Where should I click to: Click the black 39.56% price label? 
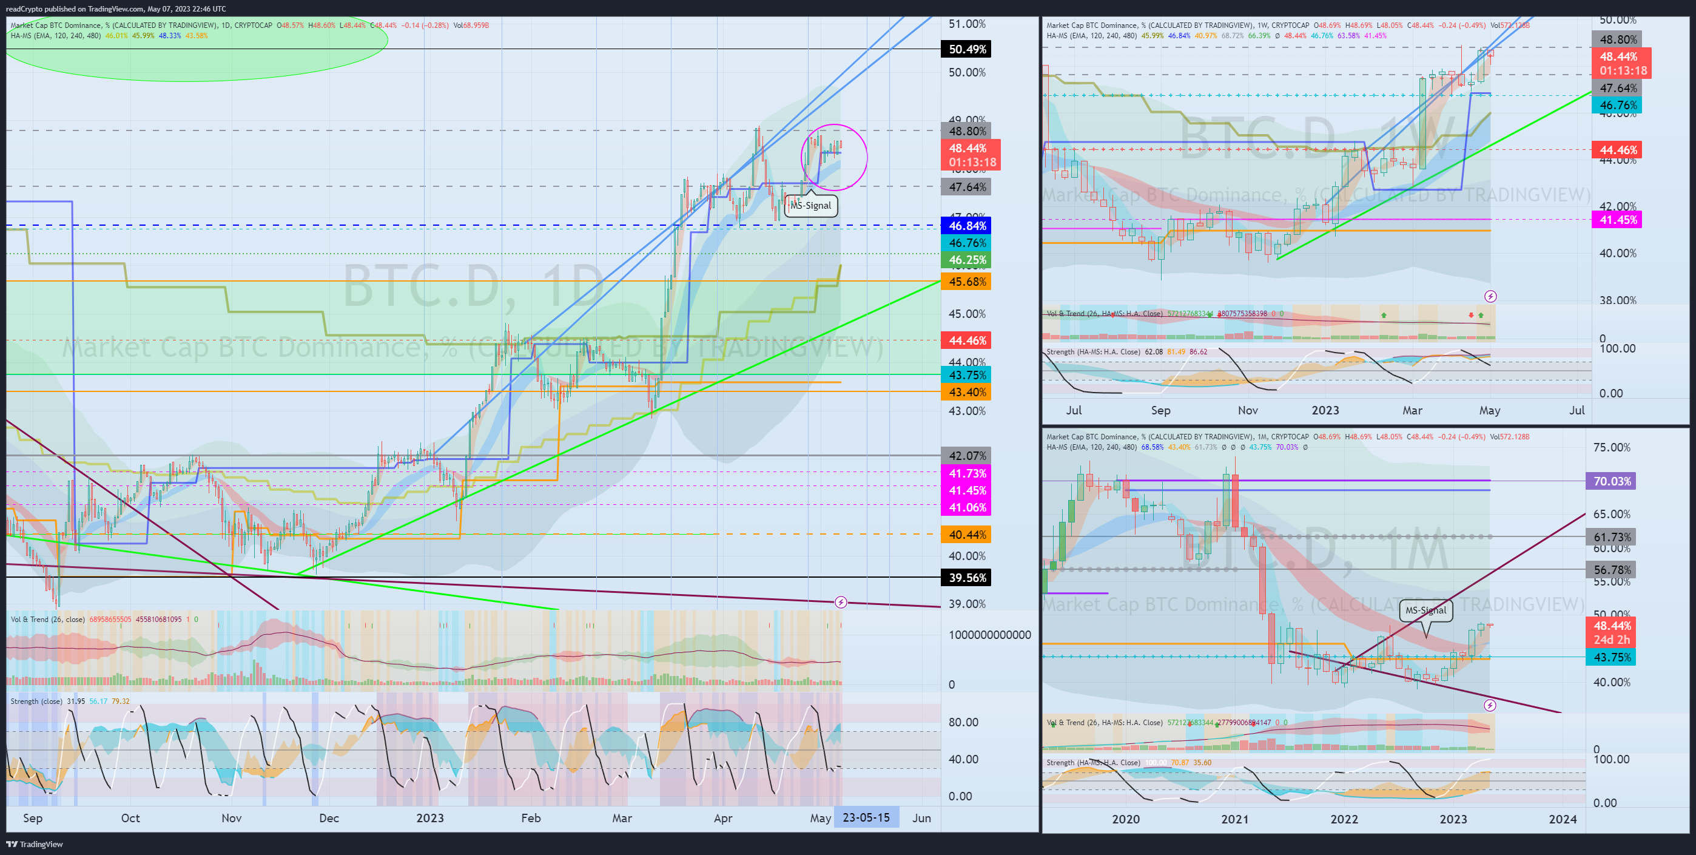click(x=966, y=578)
